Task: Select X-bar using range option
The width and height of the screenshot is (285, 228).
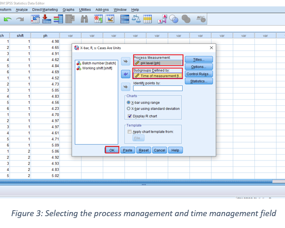Action: pos(129,103)
